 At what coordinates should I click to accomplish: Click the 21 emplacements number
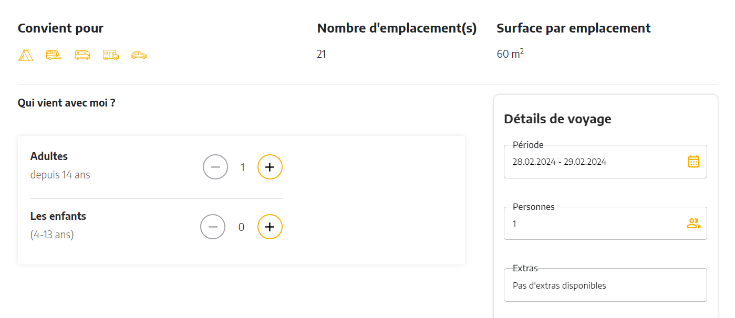click(322, 54)
